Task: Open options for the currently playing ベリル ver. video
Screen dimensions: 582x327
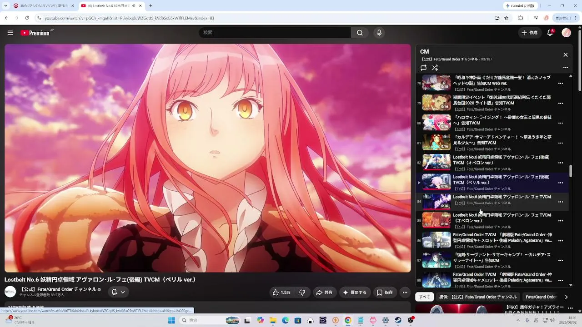Action: pyautogui.click(x=561, y=183)
